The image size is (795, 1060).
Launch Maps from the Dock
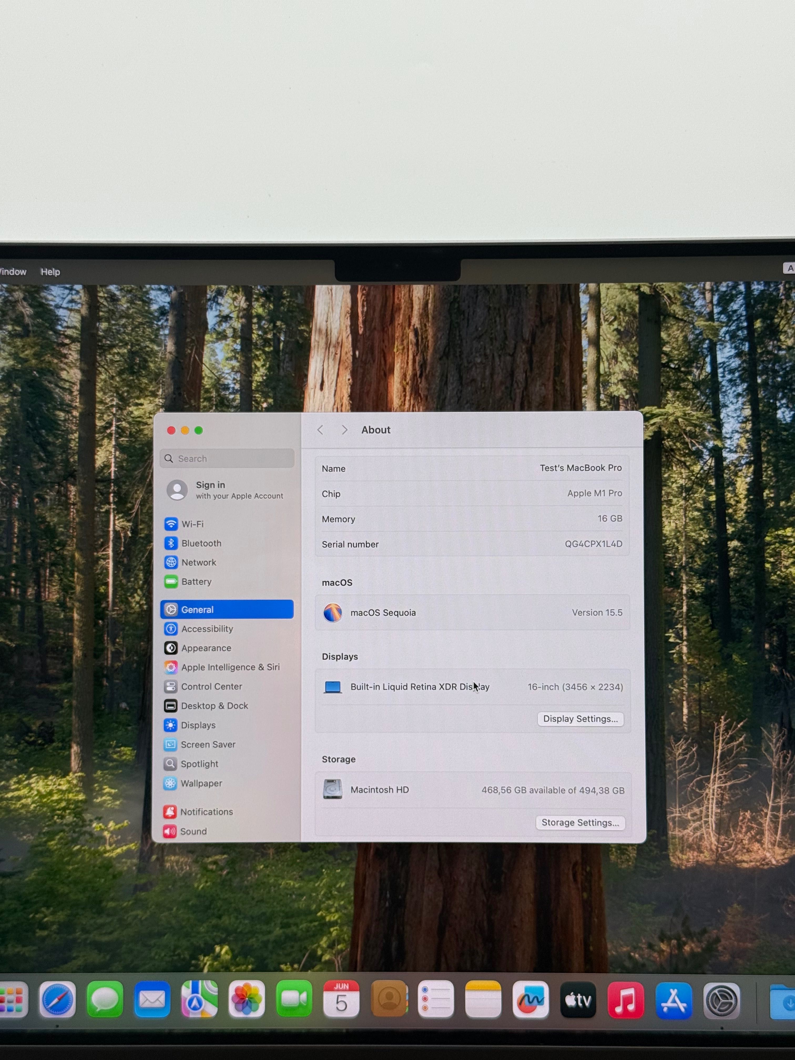point(199,1000)
